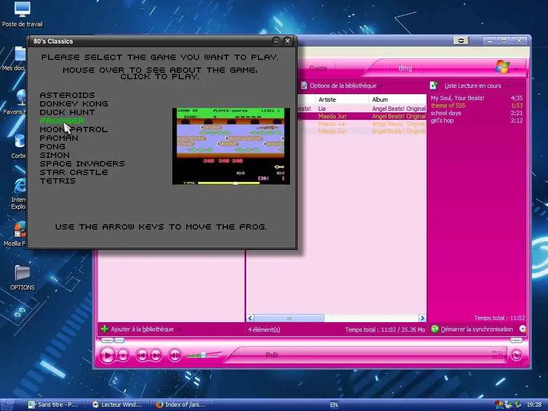Screen dimensions: 548x411
Task: Launch the Pong game
Action: pyautogui.click(x=52, y=147)
